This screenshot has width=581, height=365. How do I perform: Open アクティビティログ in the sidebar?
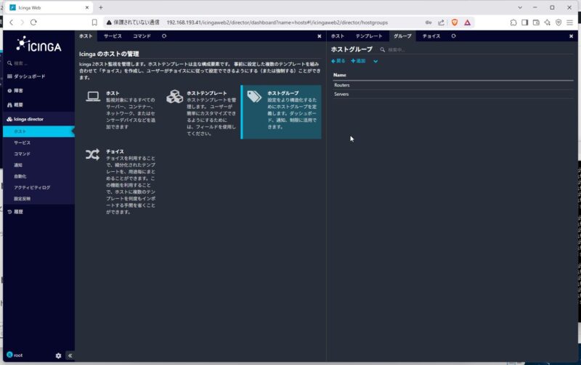pyautogui.click(x=32, y=187)
